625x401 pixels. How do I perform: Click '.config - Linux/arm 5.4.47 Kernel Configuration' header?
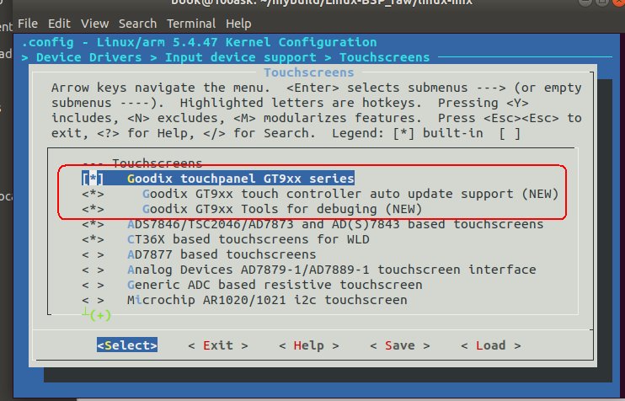(199, 42)
